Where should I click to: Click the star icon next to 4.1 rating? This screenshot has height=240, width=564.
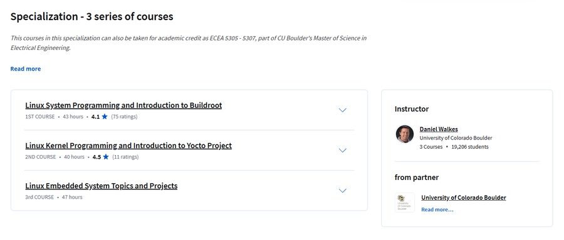pos(105,117)
